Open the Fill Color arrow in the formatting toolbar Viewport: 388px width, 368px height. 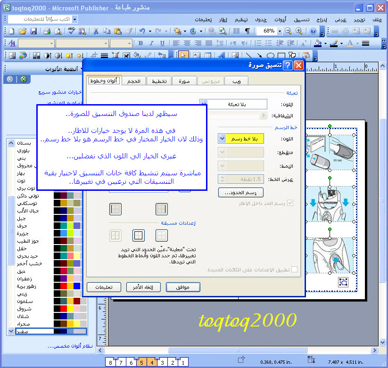tap(325, 43)
